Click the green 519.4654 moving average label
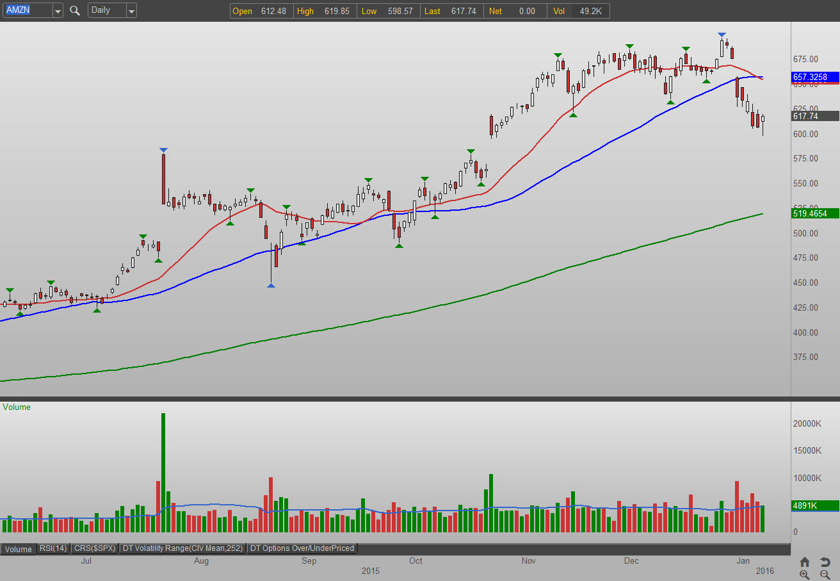 coord(814,213)
